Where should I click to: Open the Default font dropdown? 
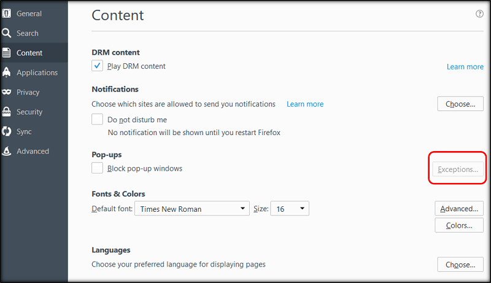tap(191, 209)
